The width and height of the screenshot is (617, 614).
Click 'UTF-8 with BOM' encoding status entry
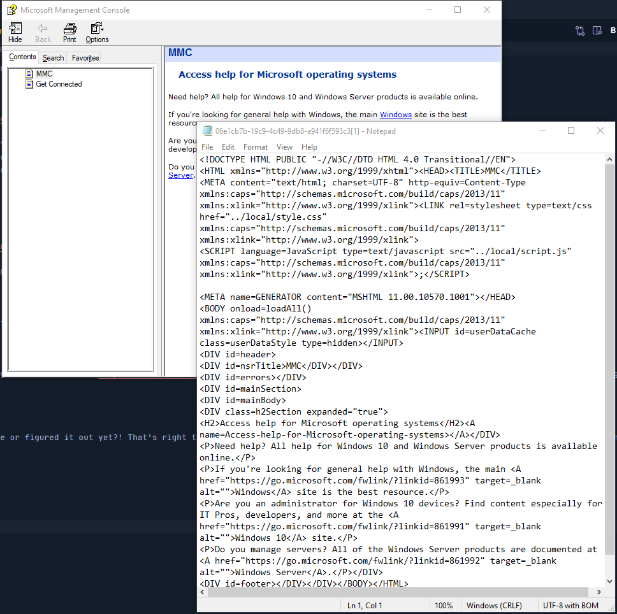pos(570,605)
